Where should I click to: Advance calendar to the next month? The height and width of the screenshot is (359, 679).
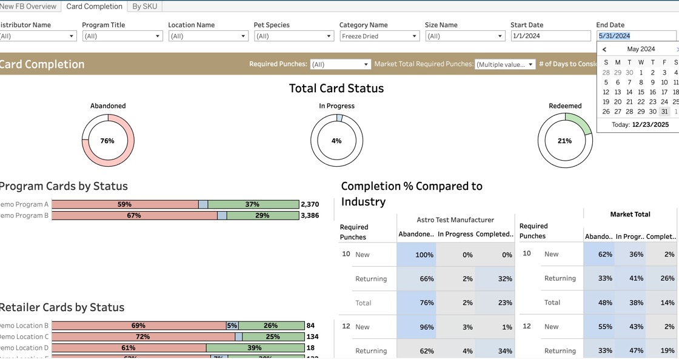(x=677, y=50)
